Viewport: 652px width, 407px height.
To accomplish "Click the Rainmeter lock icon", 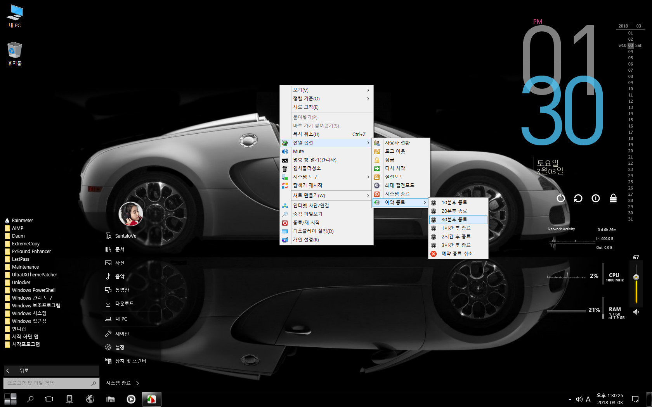I will point(613,198).
